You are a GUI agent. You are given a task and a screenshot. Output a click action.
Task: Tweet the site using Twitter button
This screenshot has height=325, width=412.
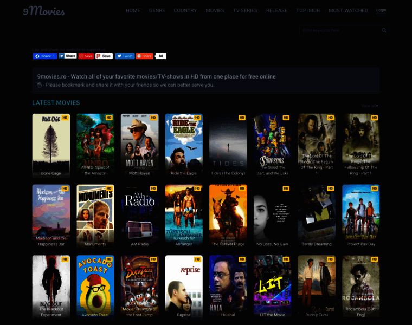(125, 56)
